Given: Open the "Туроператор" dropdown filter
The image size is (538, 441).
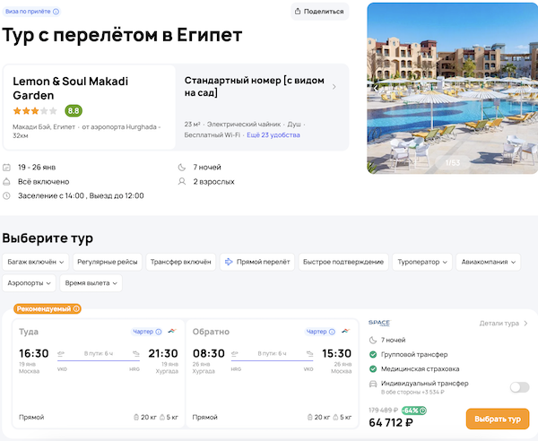Looking at the screenshot, I should (421, 262).
